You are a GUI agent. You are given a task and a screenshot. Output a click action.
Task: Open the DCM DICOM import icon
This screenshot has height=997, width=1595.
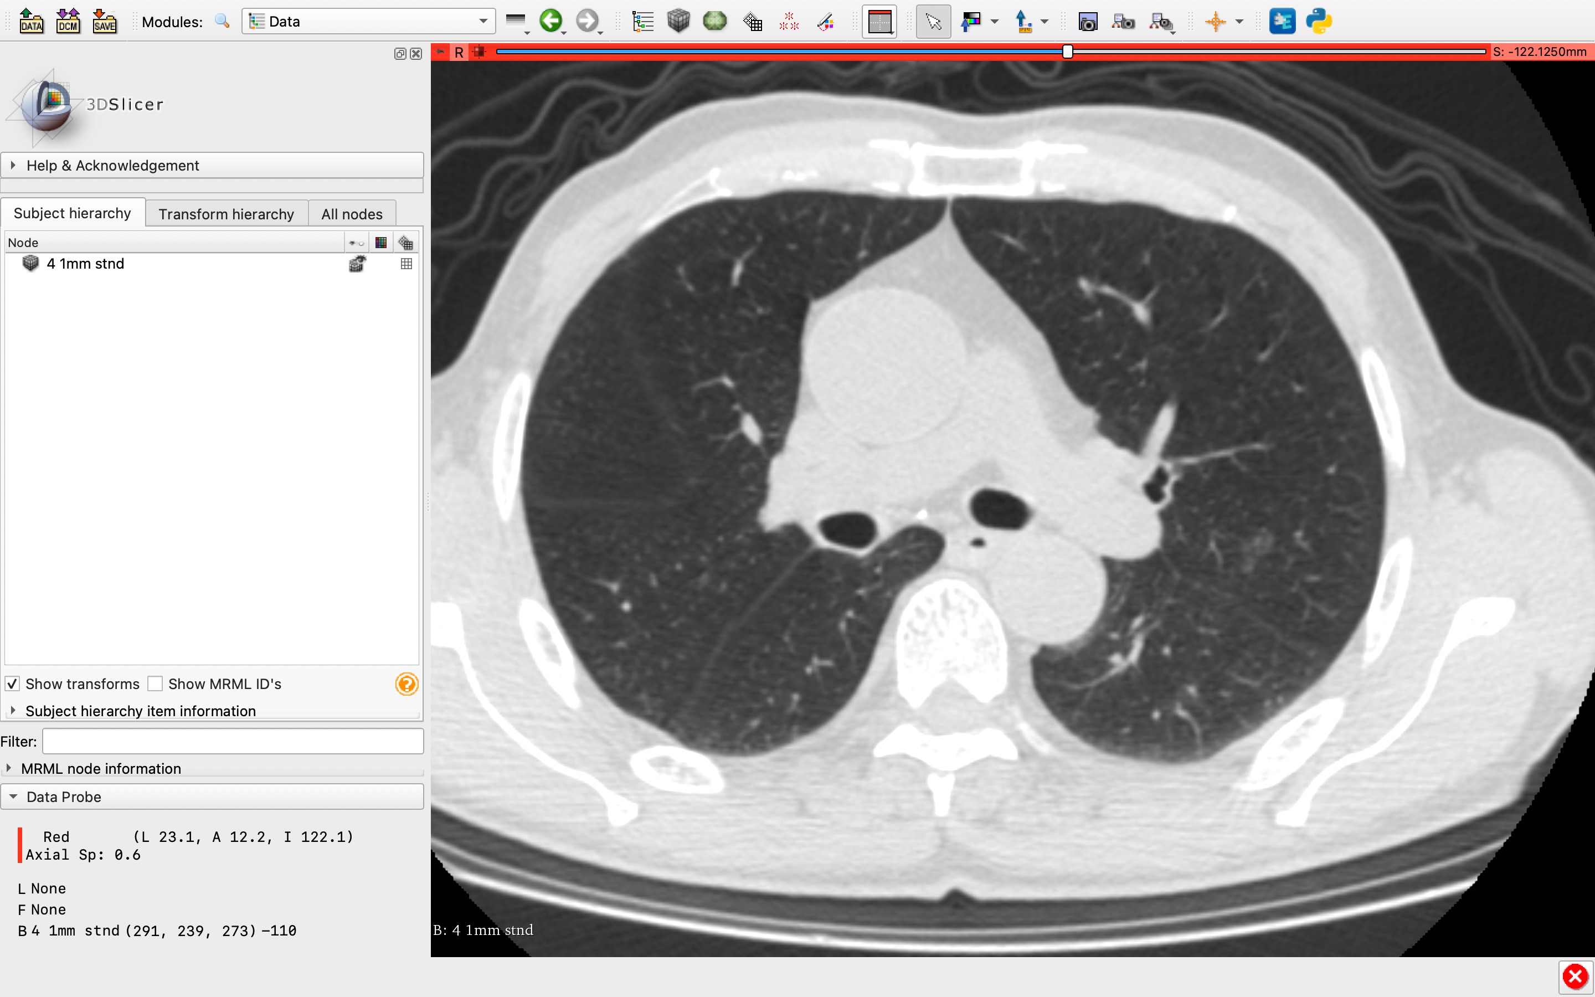[68, 21]
